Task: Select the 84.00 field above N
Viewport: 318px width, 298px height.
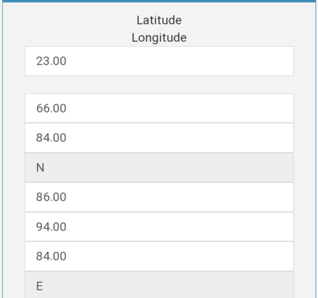Action: coord(159,138)
